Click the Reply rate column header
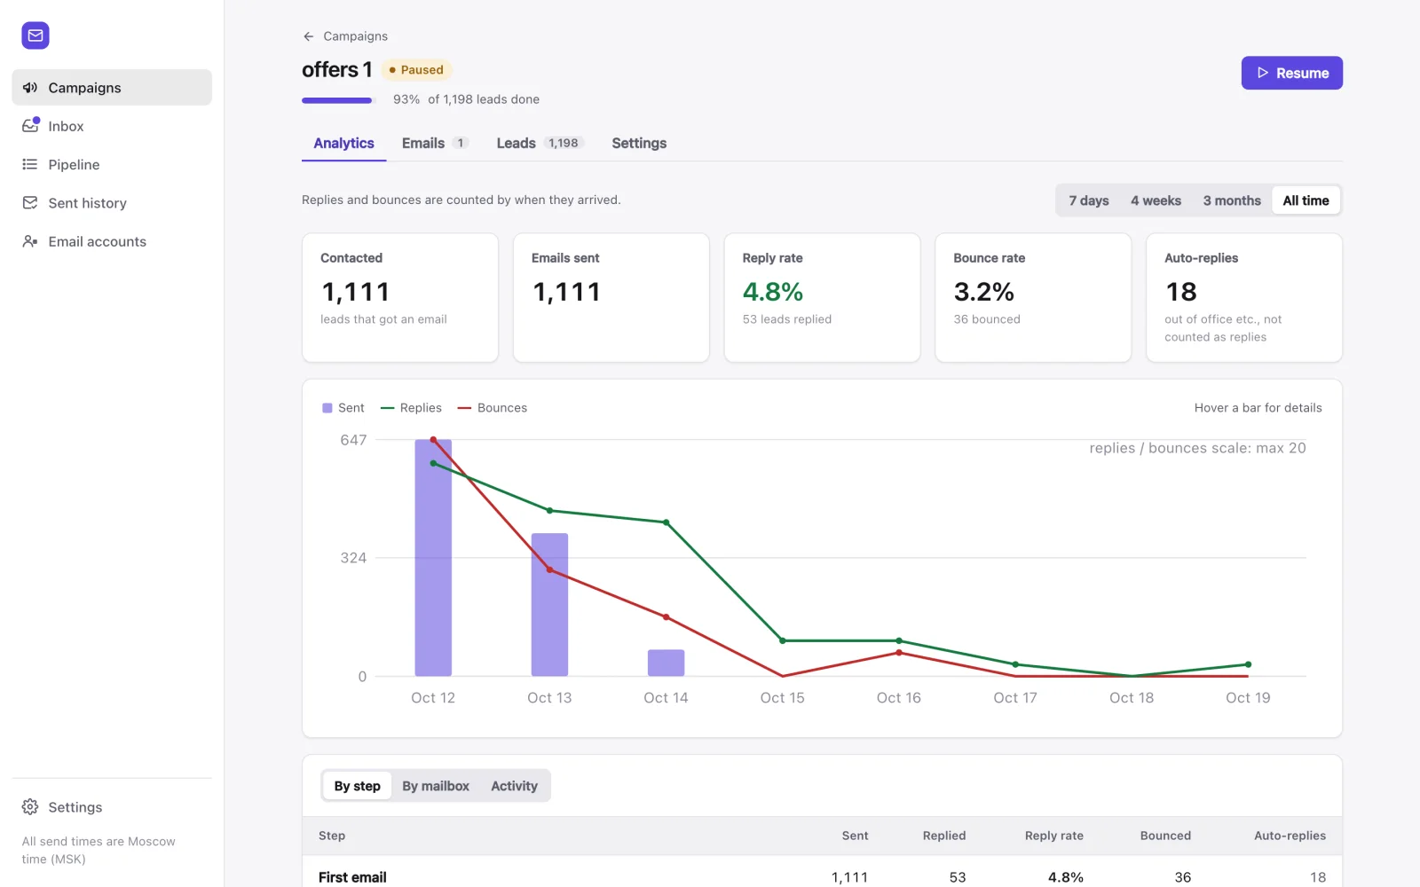The image size is (1420, 887). tap(1053, 836)
